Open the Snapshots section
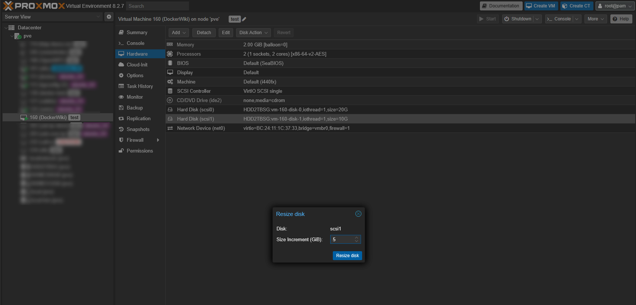Screen dimensions: 636x305 (138, 129)
